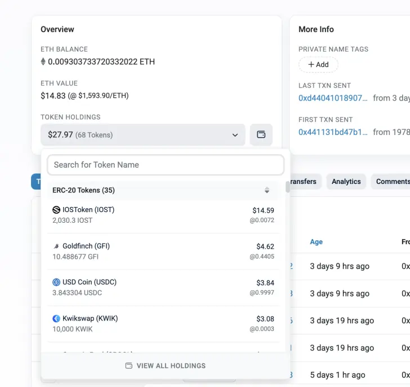Focus the Search for Token Name field
This screenshot has width=410, height=387.
(166, 165)
